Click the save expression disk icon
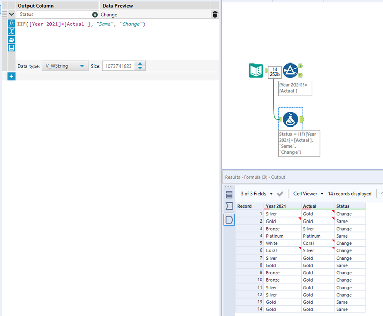 tap(11, 48)
